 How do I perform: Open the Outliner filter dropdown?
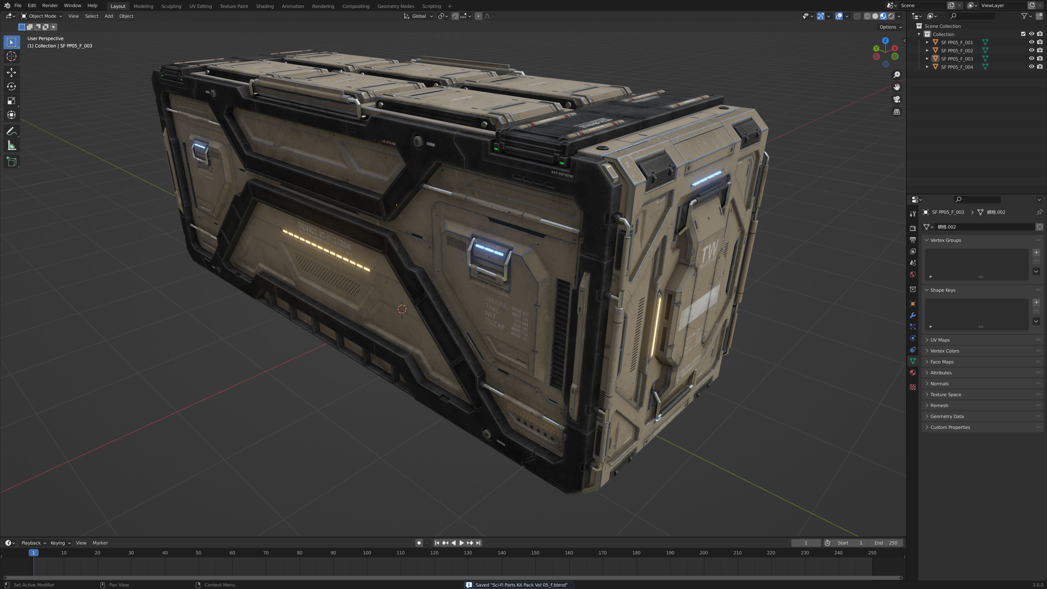1027,16
